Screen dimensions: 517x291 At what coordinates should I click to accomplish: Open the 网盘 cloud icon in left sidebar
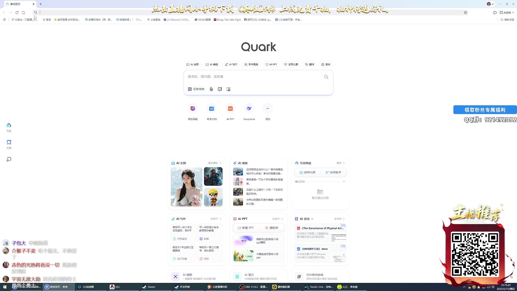(x=9, y=126)
